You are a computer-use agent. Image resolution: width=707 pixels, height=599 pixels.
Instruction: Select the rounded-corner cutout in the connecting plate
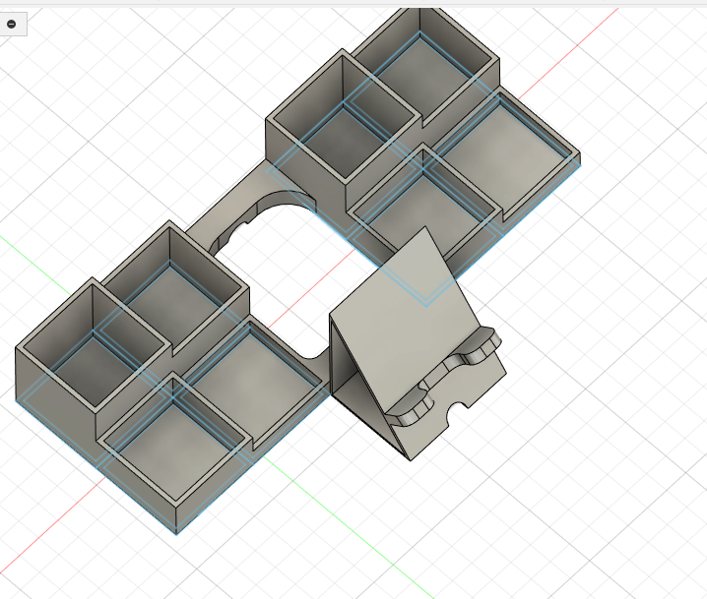click(x=289, y=274)
